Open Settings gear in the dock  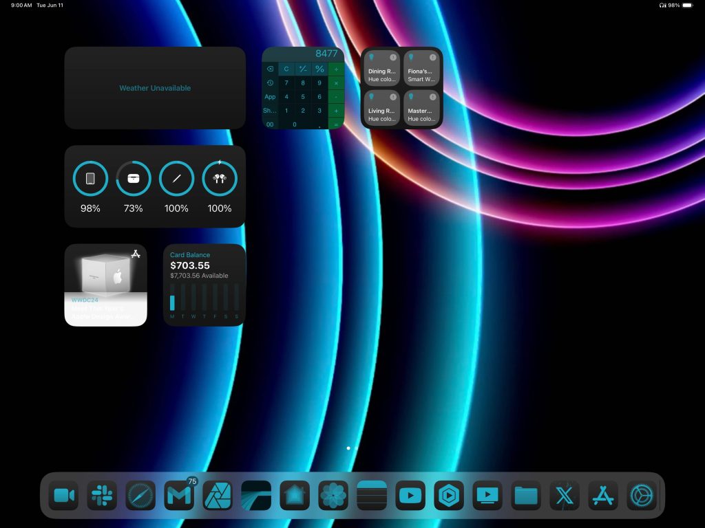(642, 495)
